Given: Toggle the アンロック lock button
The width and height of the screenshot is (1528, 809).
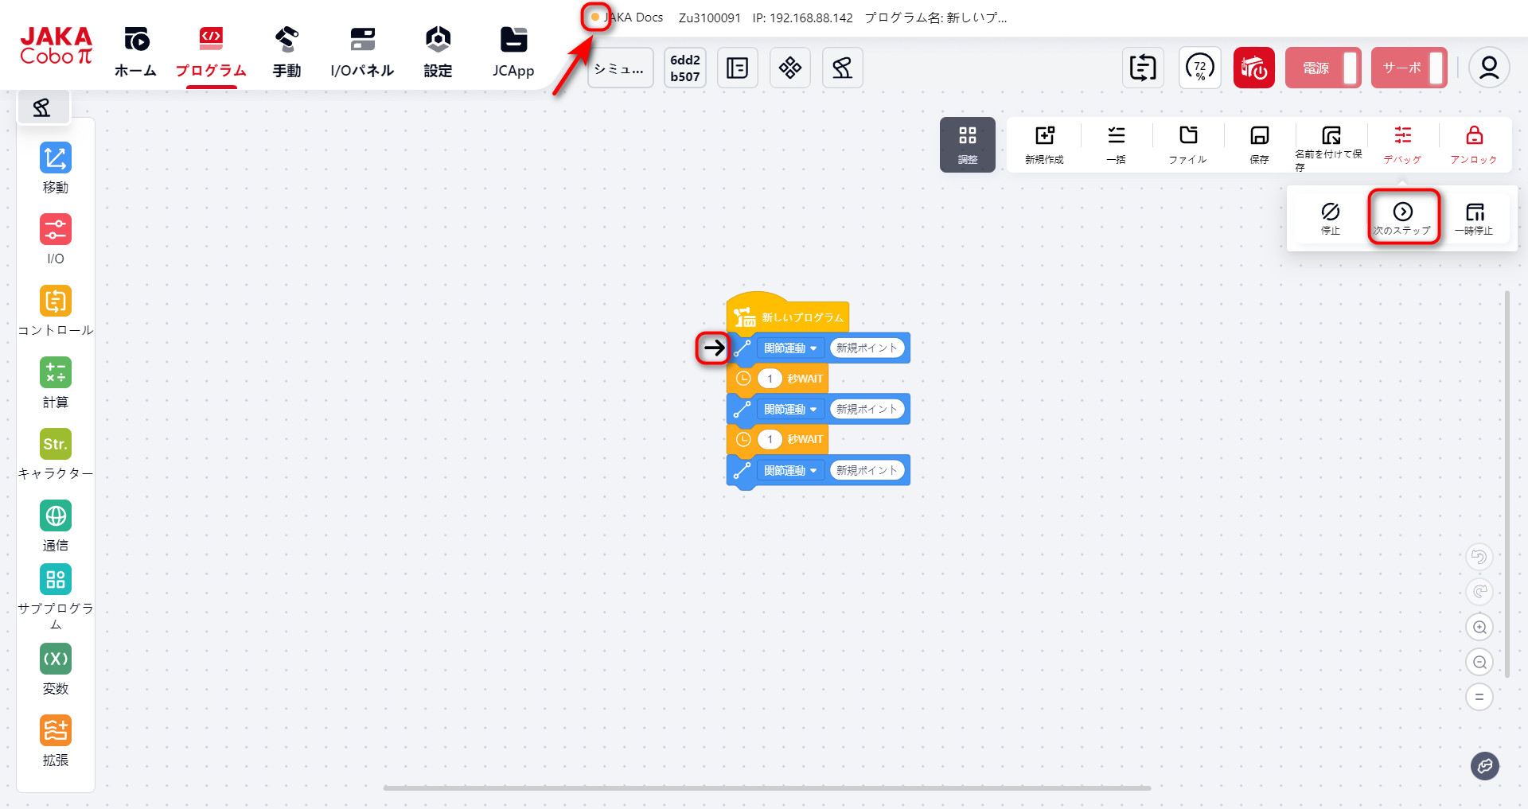Looking at the screenshot, I should click(1474, 144).
